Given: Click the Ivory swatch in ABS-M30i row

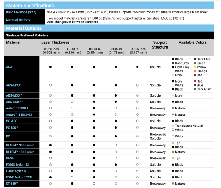Looking at the screenshot, I should [x=173, y=95].
